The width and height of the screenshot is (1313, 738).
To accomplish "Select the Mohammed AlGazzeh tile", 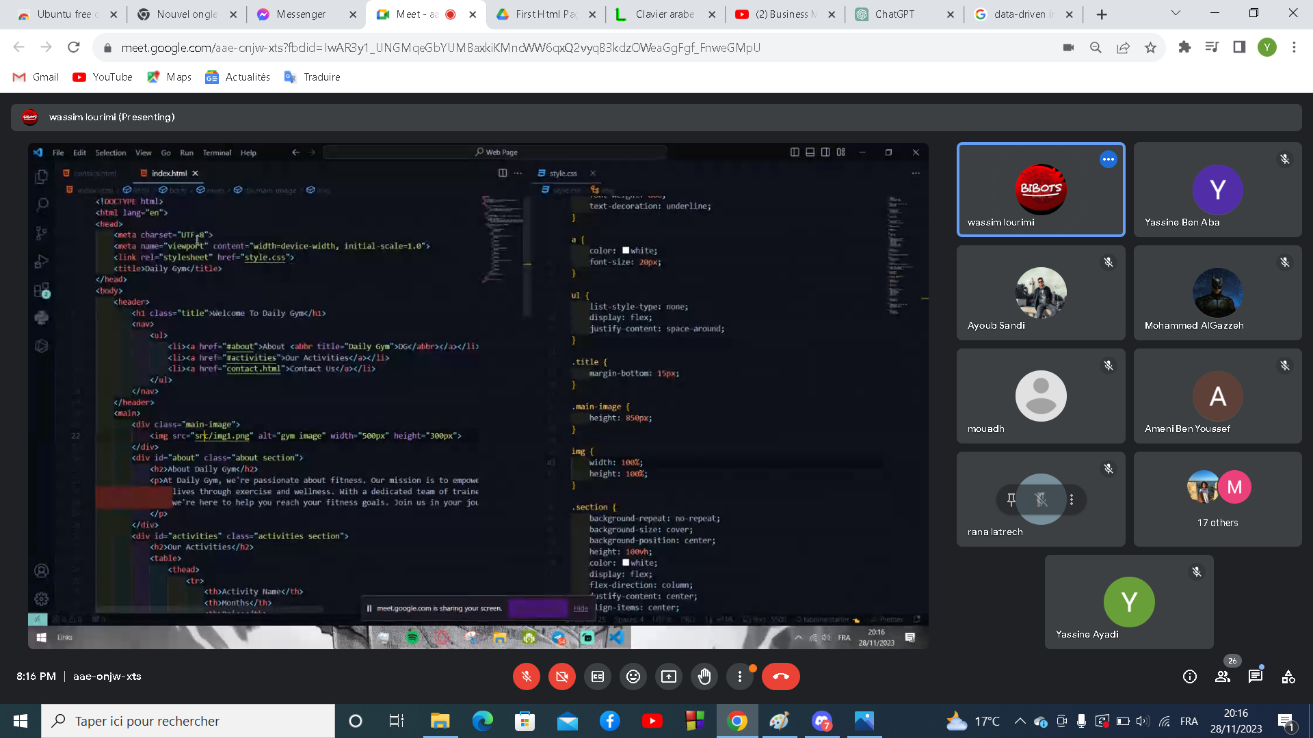I will click(x=1218, y=292).
